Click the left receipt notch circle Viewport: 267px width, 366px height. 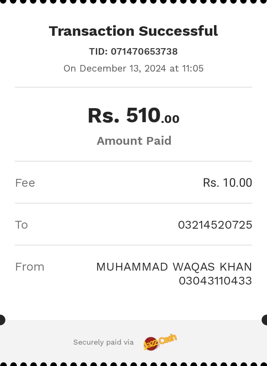pyautogui.click(x=2, y=320)
